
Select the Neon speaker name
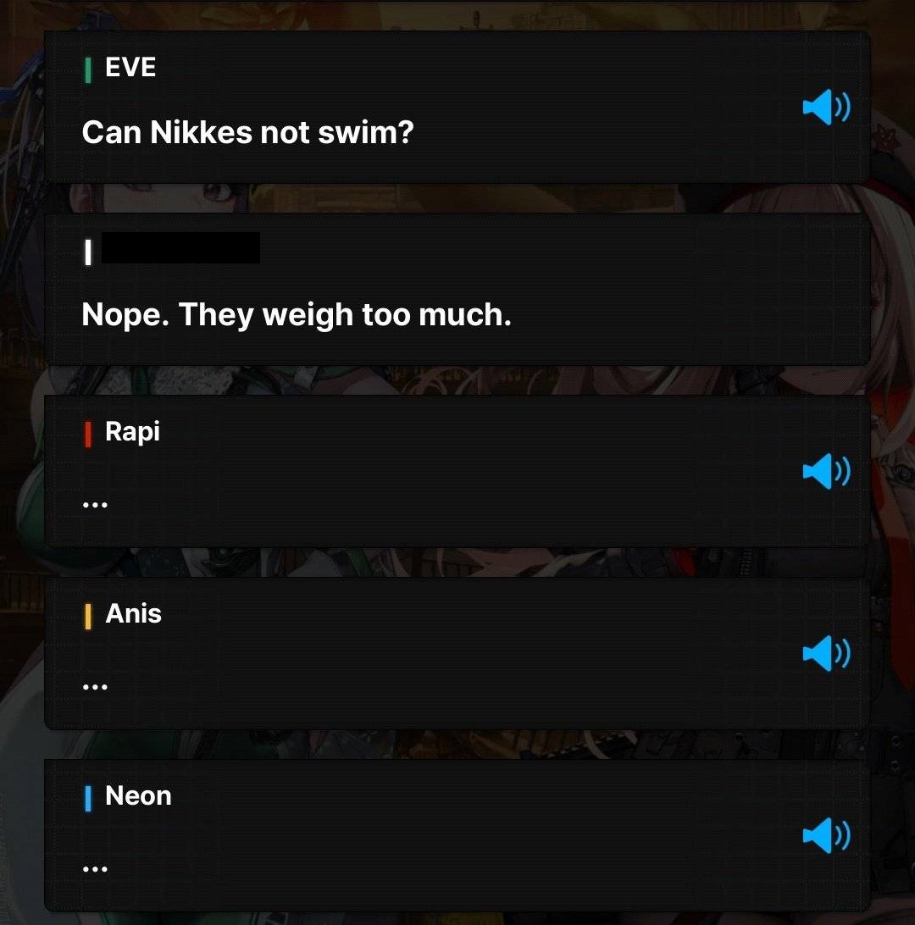pyautogui.click(x=138, y=795)
